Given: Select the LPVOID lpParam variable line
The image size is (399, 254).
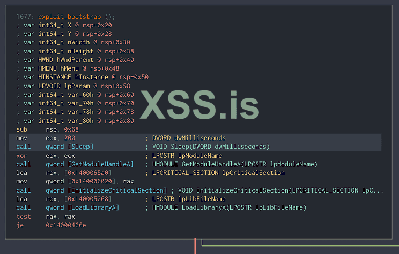Looking at the screenshot, I should pyautogui.click(x=73, y=86).
